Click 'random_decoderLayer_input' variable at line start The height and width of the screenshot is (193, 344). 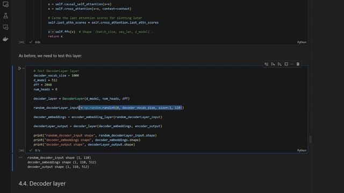[56, 108]
